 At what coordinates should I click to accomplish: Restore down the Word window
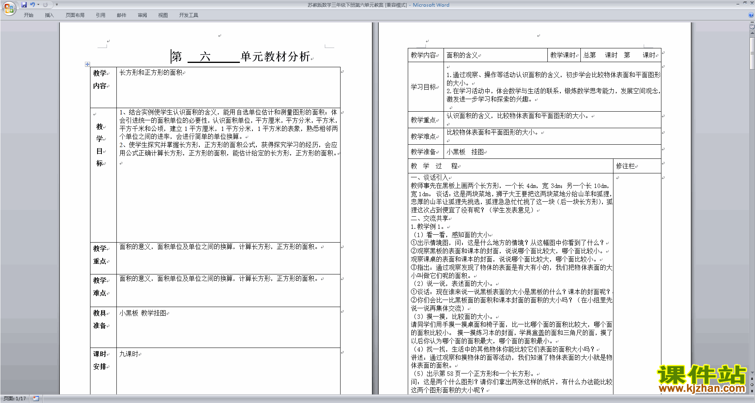point(745,3)
